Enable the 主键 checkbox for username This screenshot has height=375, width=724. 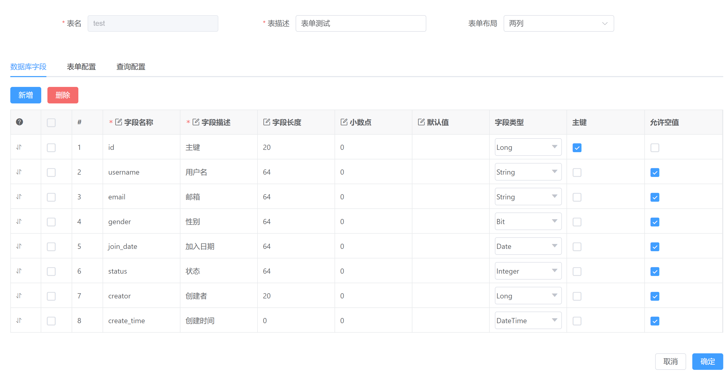[577, 173]
